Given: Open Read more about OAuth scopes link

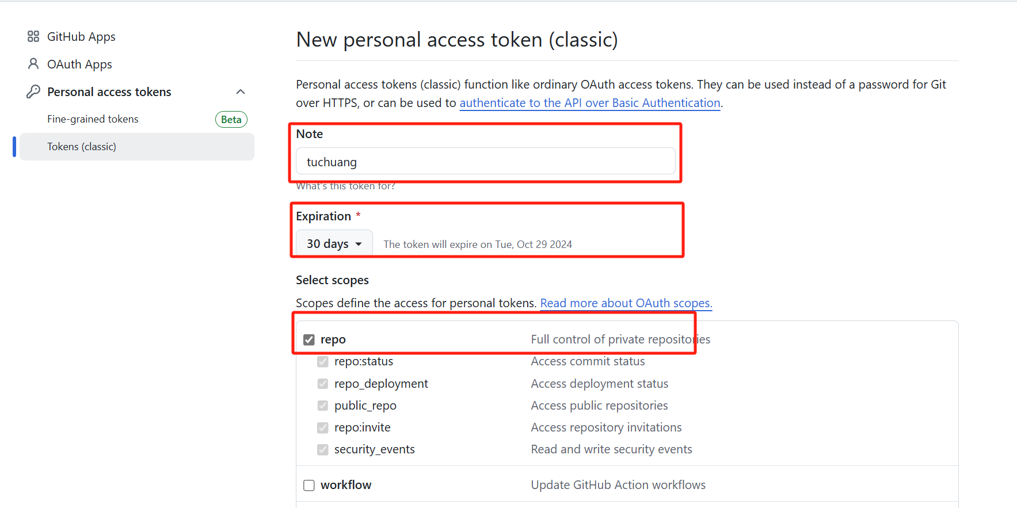Looking at the screenshot, I should tap(626, 303).
